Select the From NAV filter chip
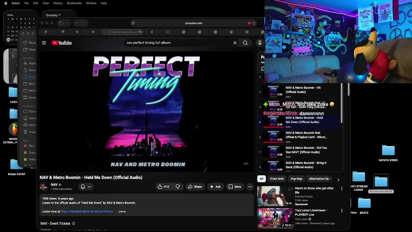 (x=277, y=179)
